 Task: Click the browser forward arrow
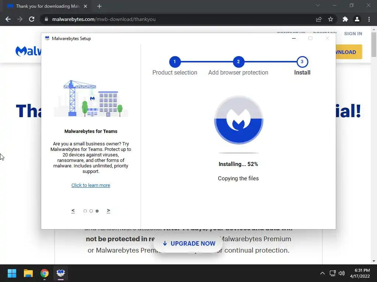point(20,19)
